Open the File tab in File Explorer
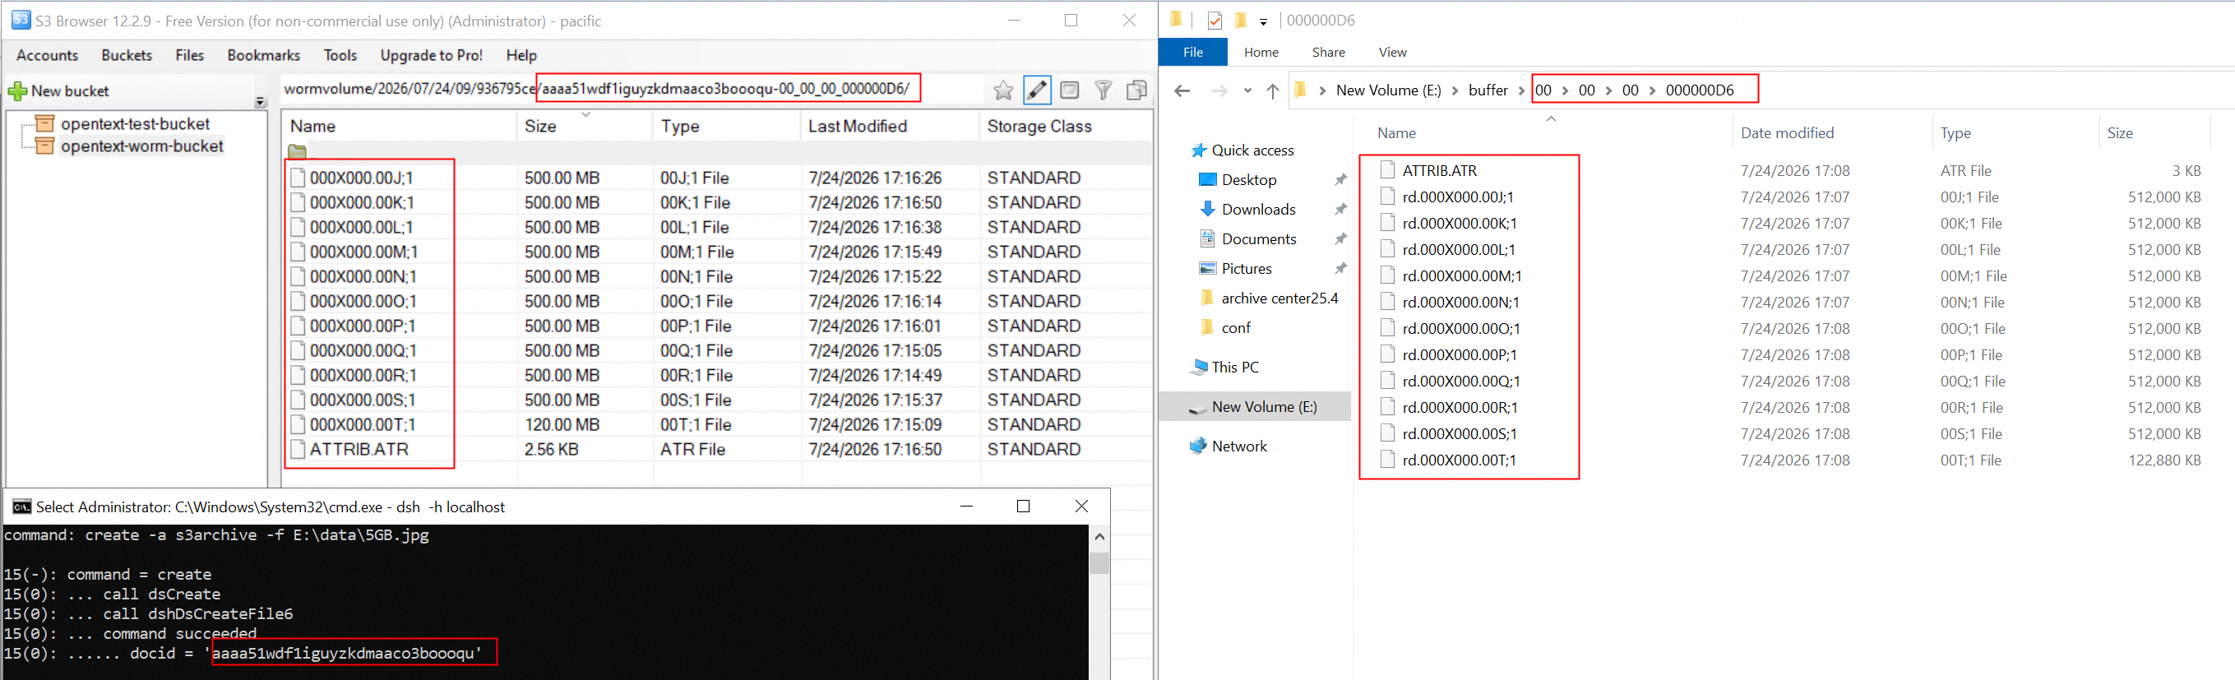The height and width of the screenshot is (680, 2235). click(x=1193, y=52)
